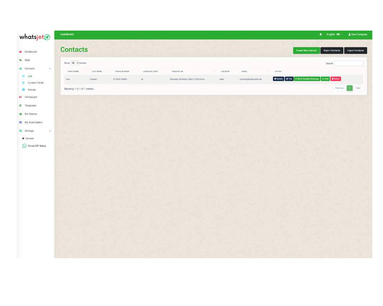Open Cloud API Setup WhatsApp item
Viewport: 383px width, 306px height.
pos(36,146)
